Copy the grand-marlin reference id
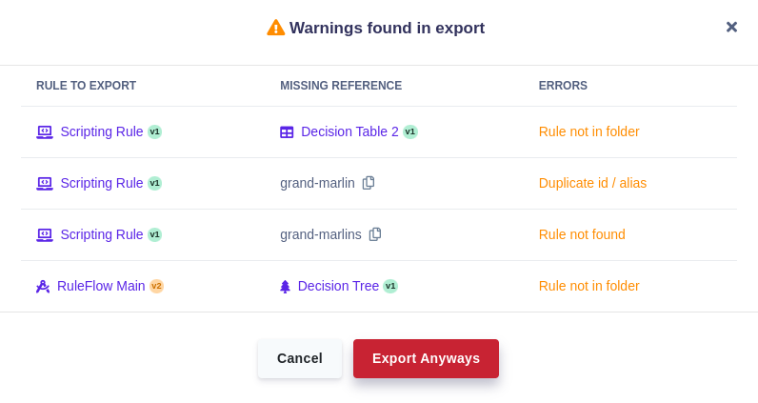This screenshot has height=403, width=758. point(369,183)
